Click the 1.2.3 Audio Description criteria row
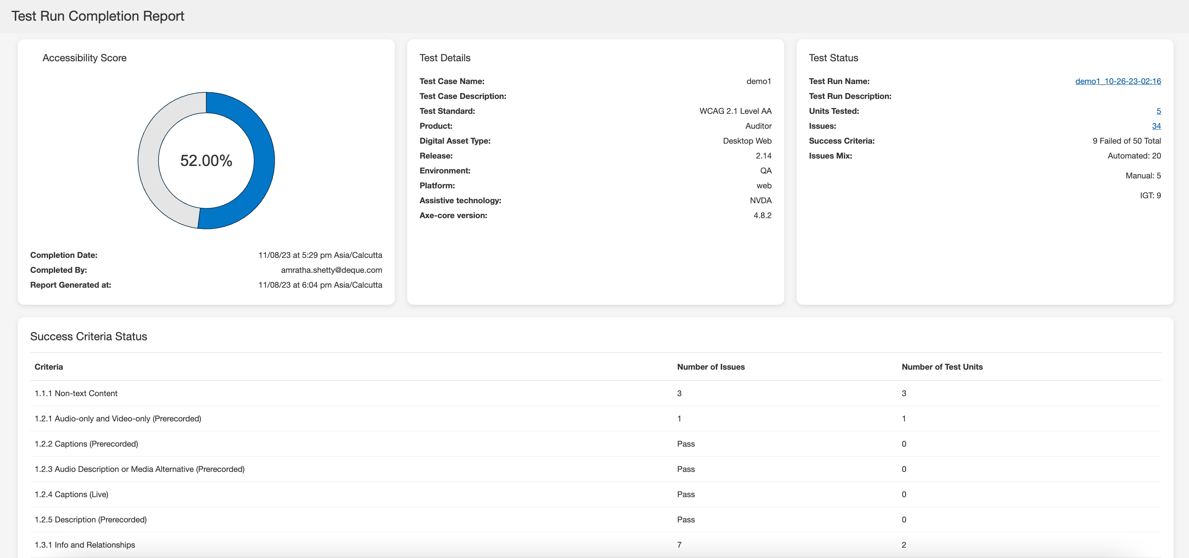The image size is (1189, 558). click(139, 469)
